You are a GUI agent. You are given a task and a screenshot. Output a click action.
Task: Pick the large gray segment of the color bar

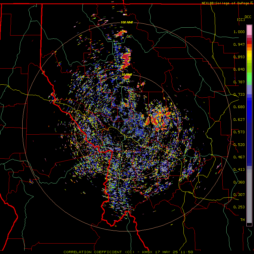249,196
